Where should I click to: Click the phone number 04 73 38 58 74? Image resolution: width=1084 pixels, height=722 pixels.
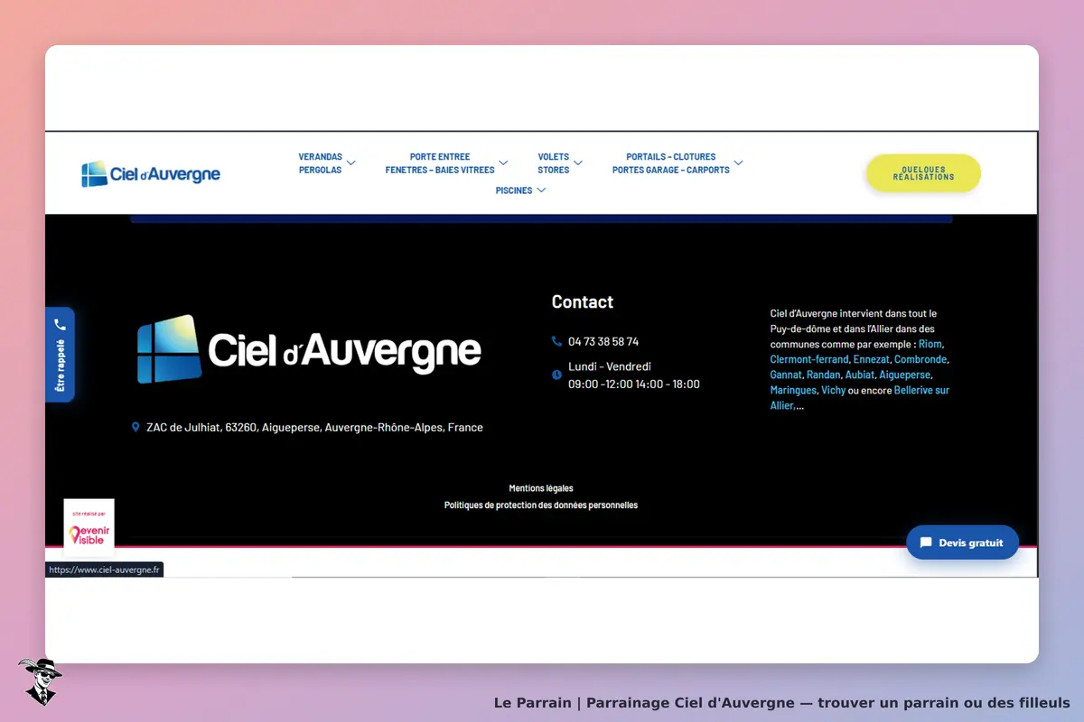pos(603,341)
